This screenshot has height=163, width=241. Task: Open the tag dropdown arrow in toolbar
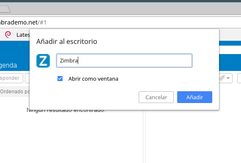[228, 78]
